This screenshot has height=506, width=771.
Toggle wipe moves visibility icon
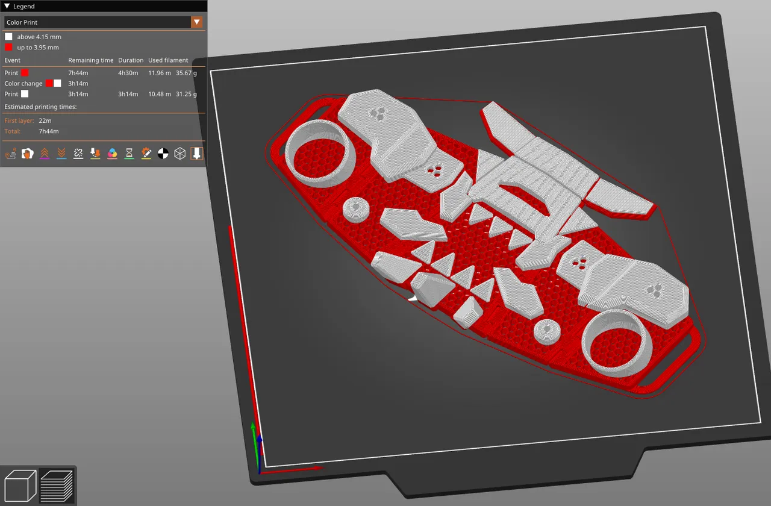tap(27, 154)
